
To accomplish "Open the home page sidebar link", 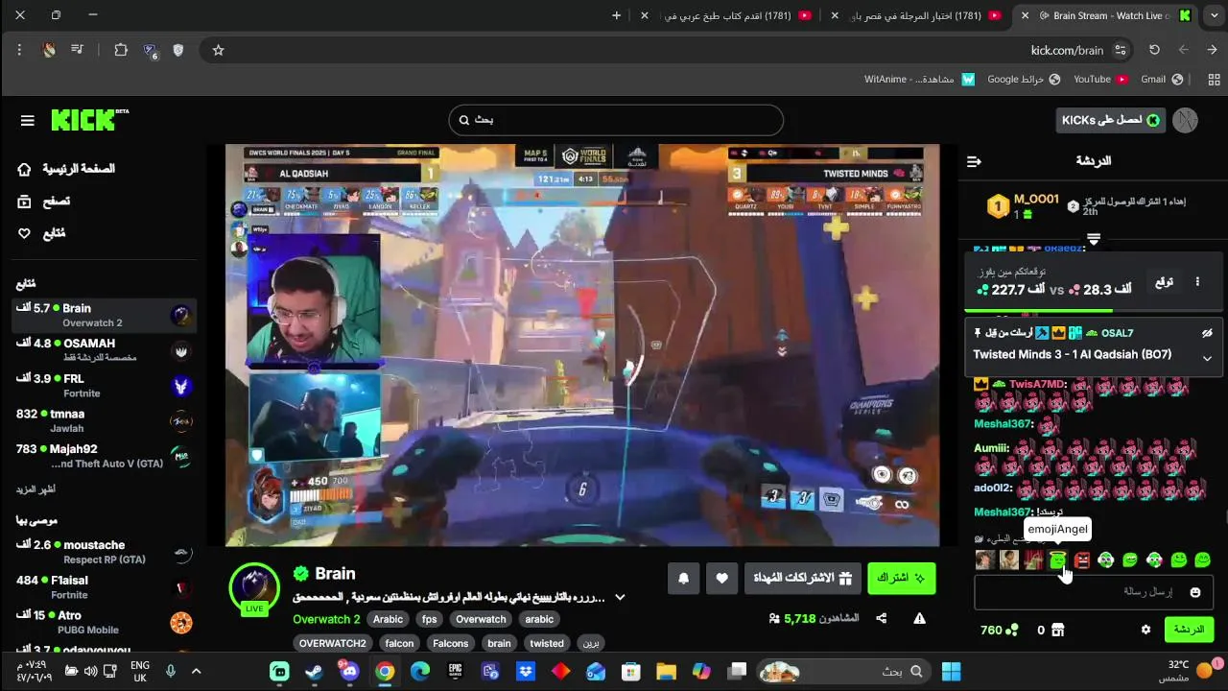I will click(67, 169).
